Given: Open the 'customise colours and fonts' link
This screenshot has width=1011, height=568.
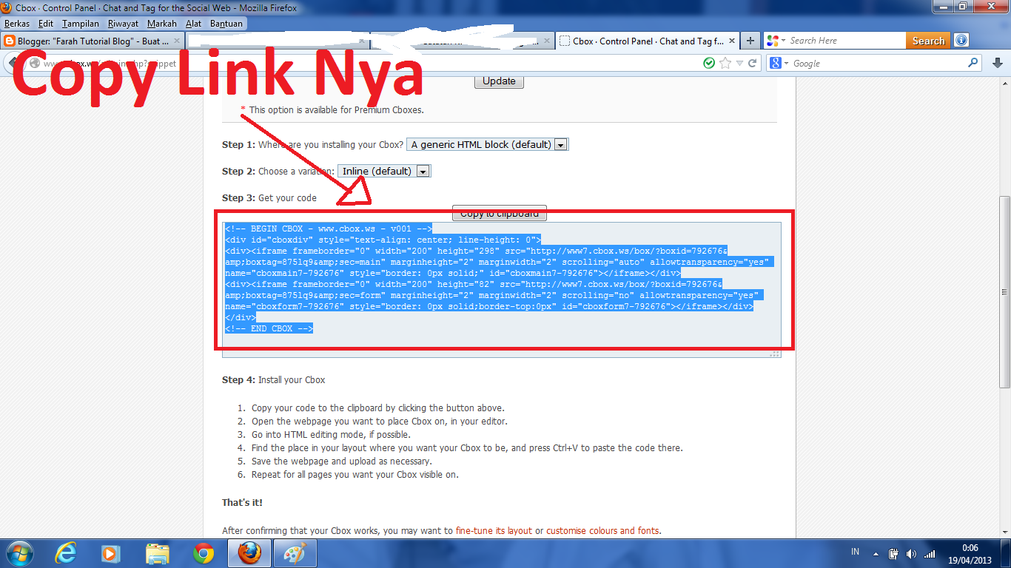Looking at the screenshot, I should (x=602, y=530).
